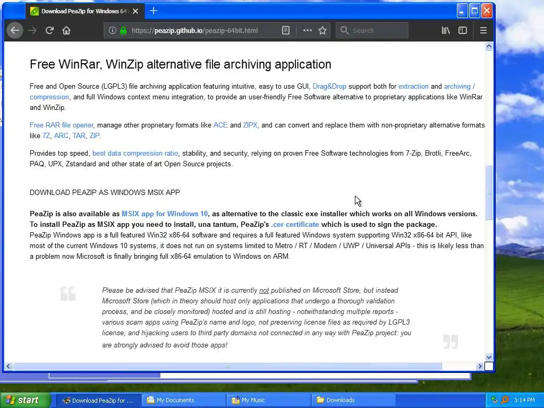Open the TAR link
Viewport: 544px width, 408px height.
79,135
